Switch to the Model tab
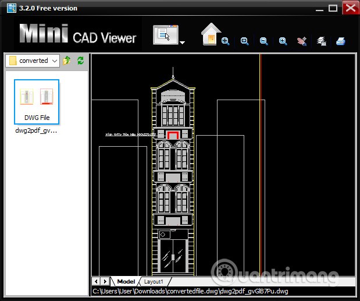 (126, 281)
